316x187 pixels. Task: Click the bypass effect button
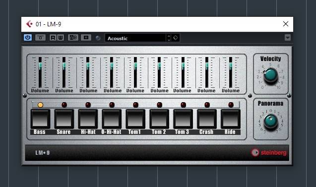pos(40,38)
